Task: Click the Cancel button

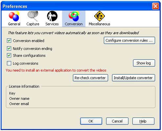Action: 117,121
